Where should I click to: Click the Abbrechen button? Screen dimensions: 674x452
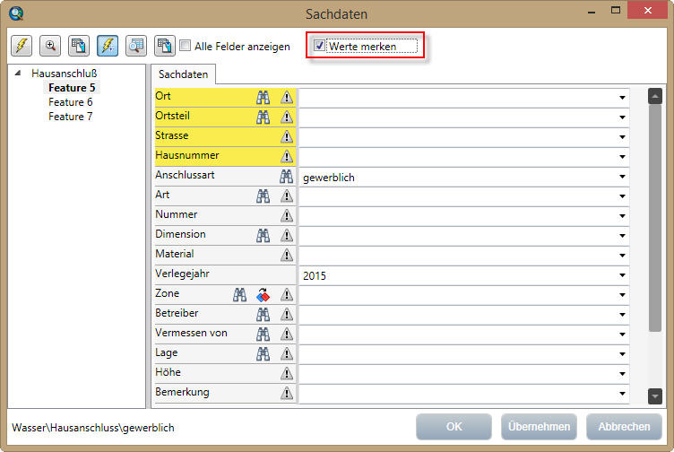(624, 427)
